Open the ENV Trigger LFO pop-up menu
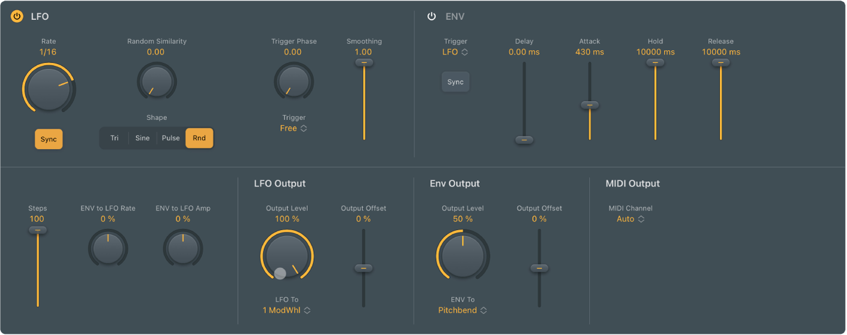Image resolution: width=847 pixels, height=335 pixels. (455, 52)
